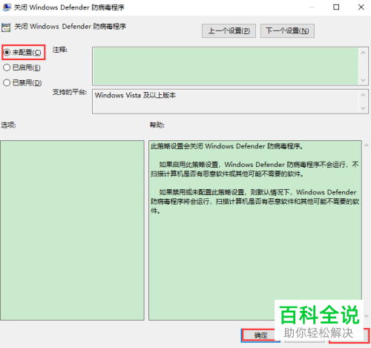Click inside the 注释 comment text box
The width and height of the screenshot is (371, 348).
(226, 66)
